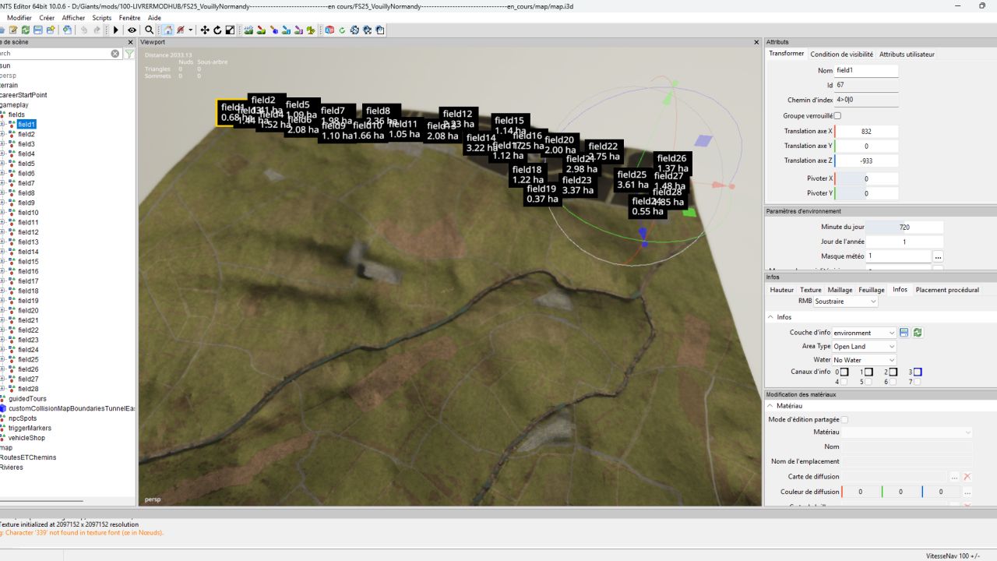997x561 pixels.
Task: Select vehicleShop in the scene tree
Action: coord(26,438)
